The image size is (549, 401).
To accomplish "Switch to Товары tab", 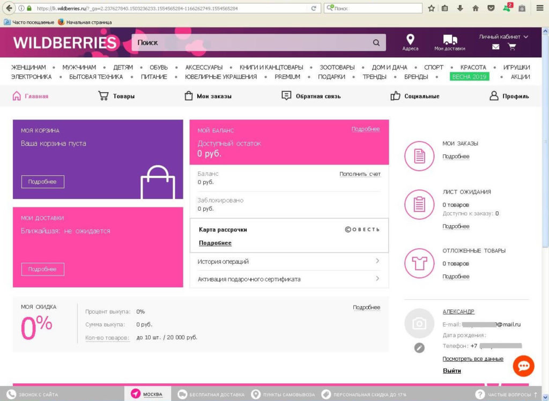I will point(116,96).
